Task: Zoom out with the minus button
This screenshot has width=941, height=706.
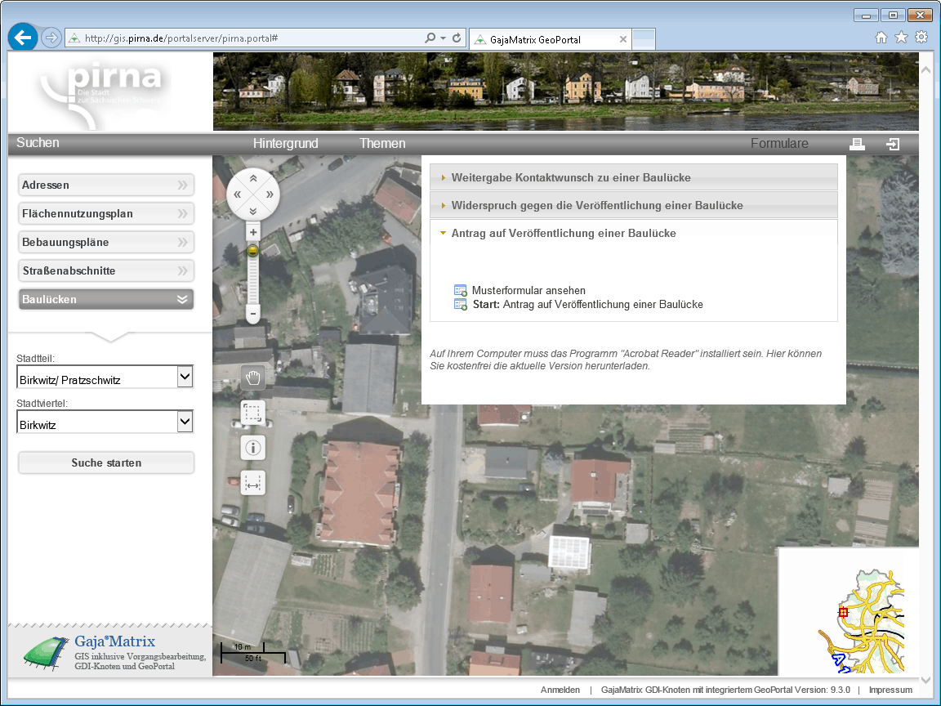Action: pyautogui.click(x=253, y=314)
